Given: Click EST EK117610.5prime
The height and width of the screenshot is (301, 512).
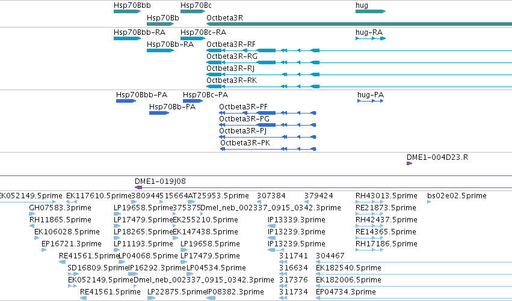Looking at the screenshot, I should (x=72, y=202).
